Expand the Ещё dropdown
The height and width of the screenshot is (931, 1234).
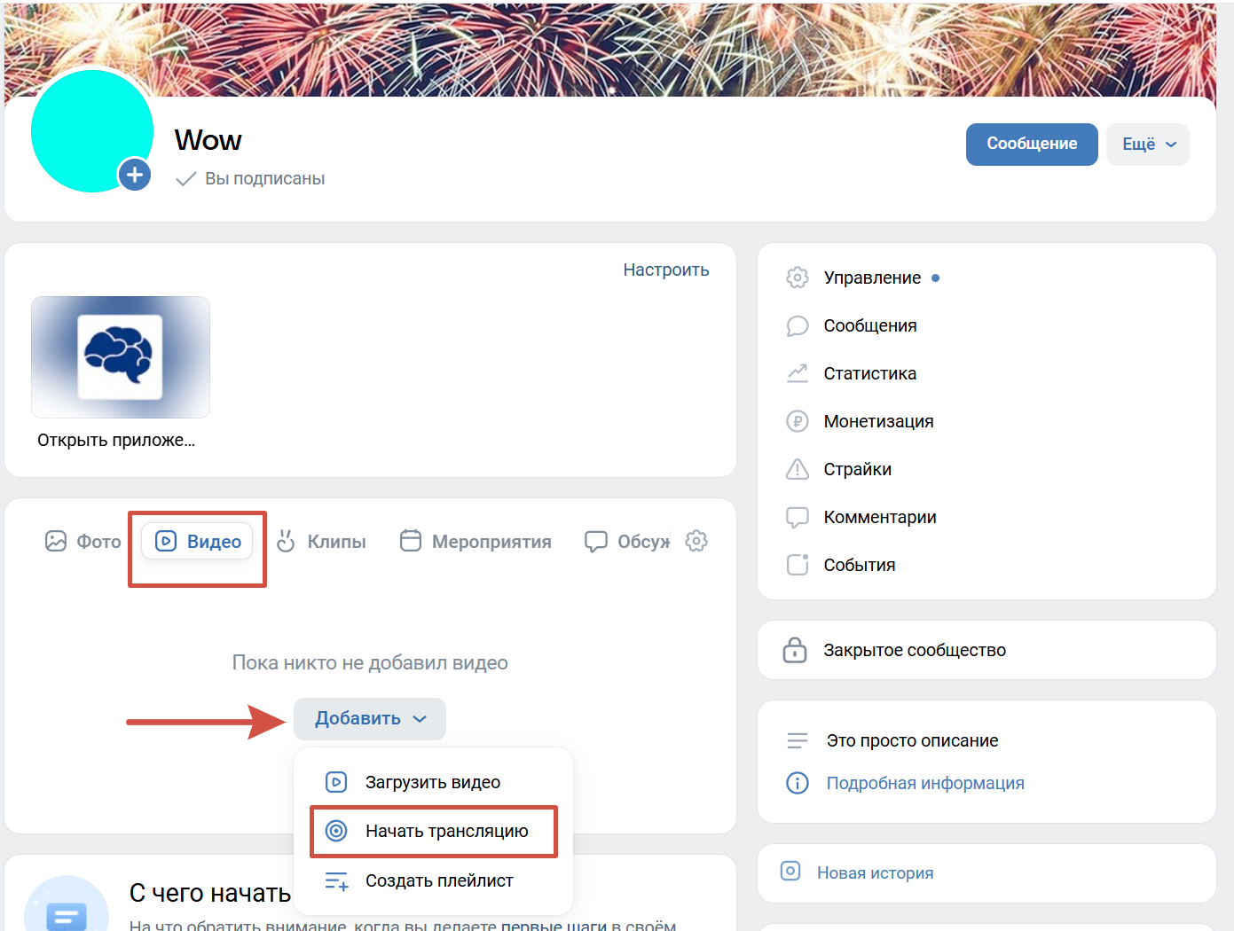point(1147,145)
